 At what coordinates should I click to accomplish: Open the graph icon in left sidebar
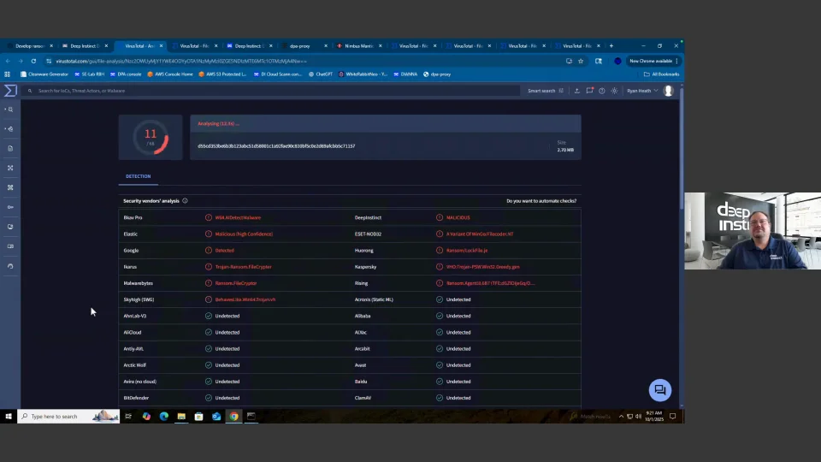click(x=10, y=187)
